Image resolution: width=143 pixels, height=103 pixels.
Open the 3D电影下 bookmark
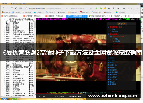click(51, 12)
